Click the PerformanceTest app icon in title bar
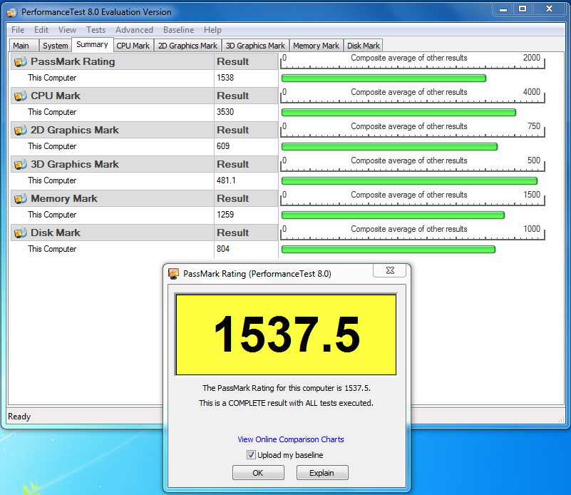571x495 pixels. coord(11,12)
